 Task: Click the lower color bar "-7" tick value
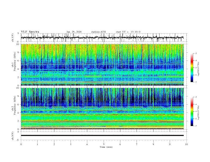coord(195,126)
